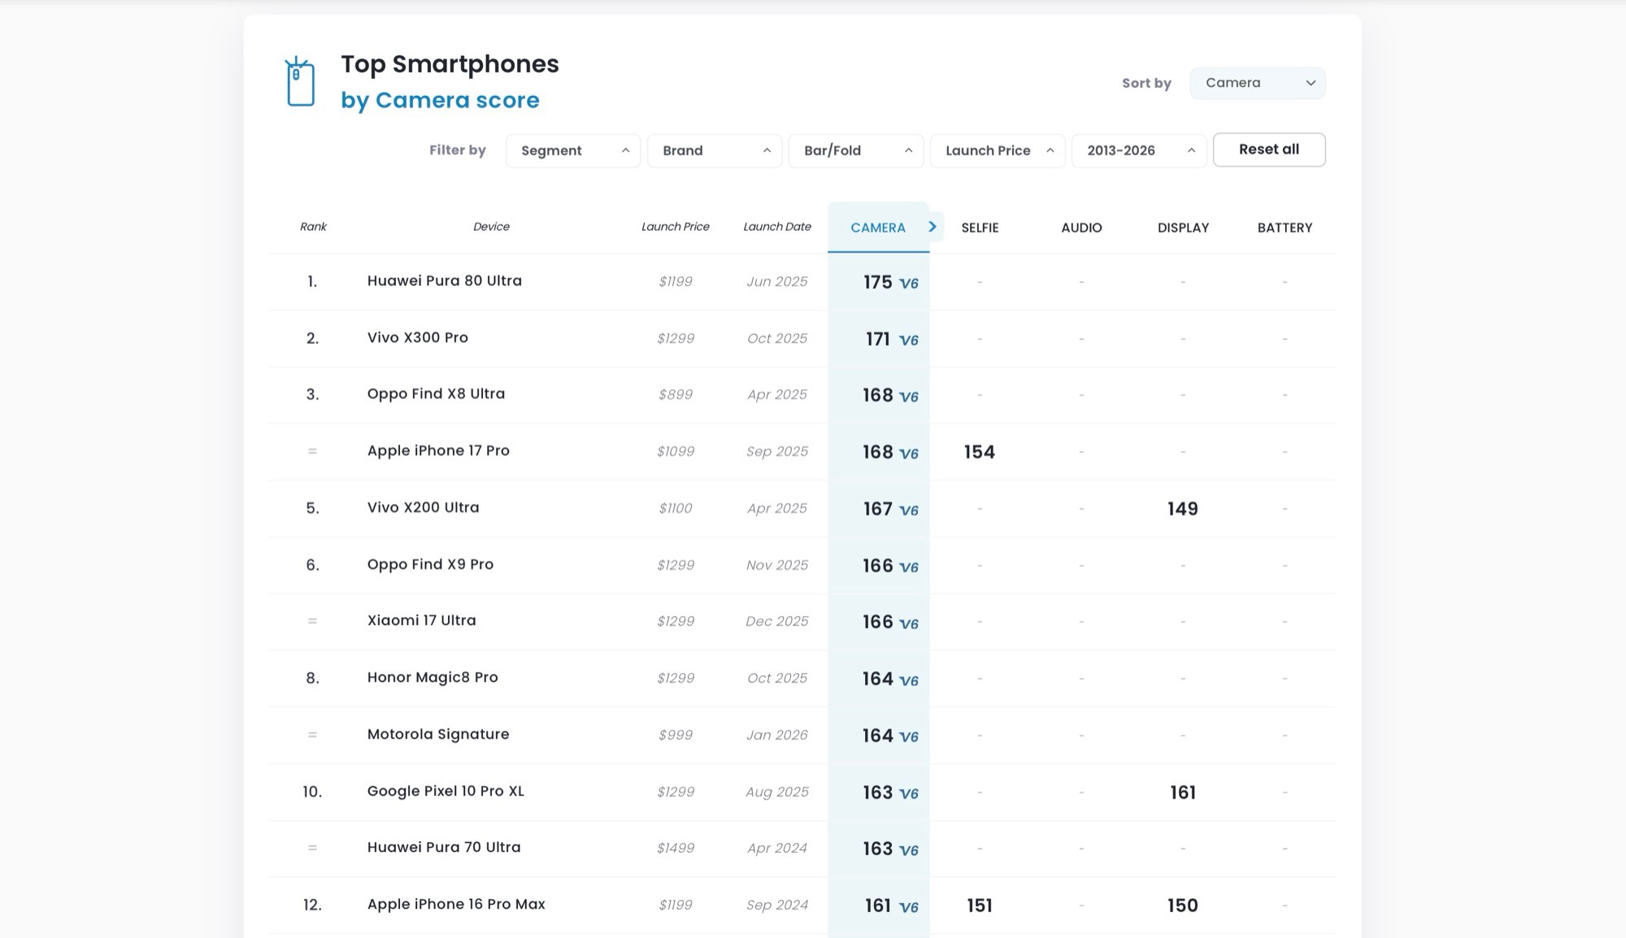The image size is (1626, 938).
Task: Click V6 badge on Google Pixel 10 Pro XL
Action: click(909, 794)
